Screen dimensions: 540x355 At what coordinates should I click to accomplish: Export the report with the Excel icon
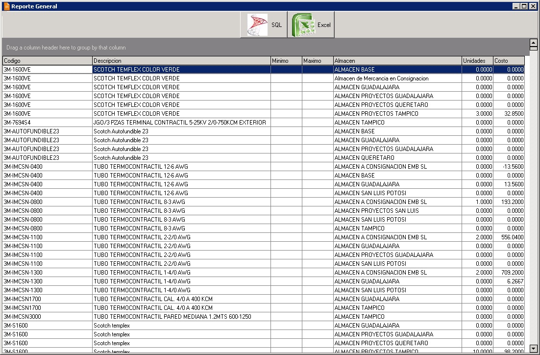(303, 25)
